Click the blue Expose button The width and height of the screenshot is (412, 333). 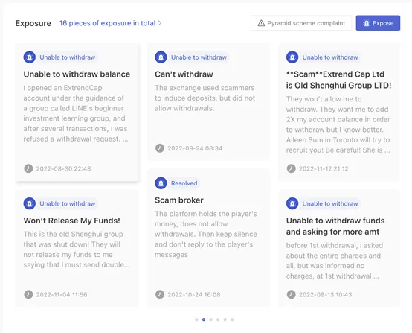coord(378,23)
